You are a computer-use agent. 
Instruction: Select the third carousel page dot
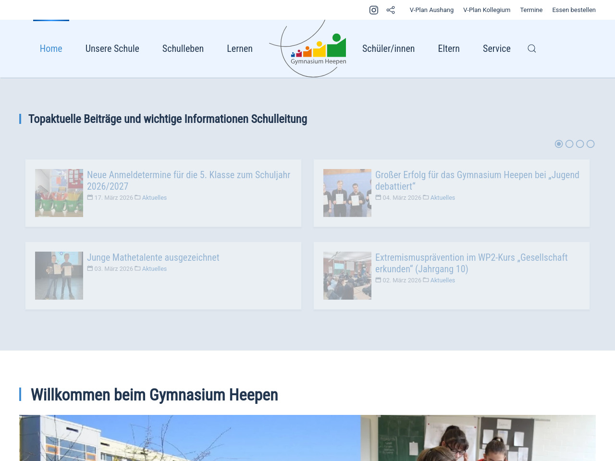pyautogui.click(x=580, y=144)
